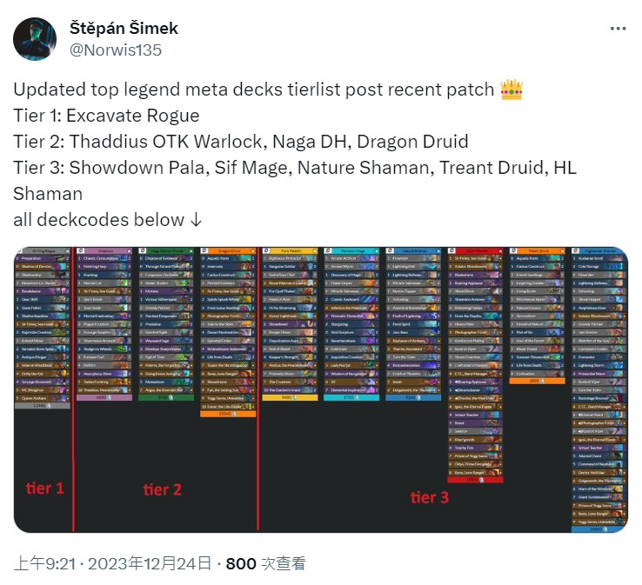Image resolution: width=642 pixels, height=585 pixels.
Task: Open the @Norwis135 handle link
Action: (116, 50)
